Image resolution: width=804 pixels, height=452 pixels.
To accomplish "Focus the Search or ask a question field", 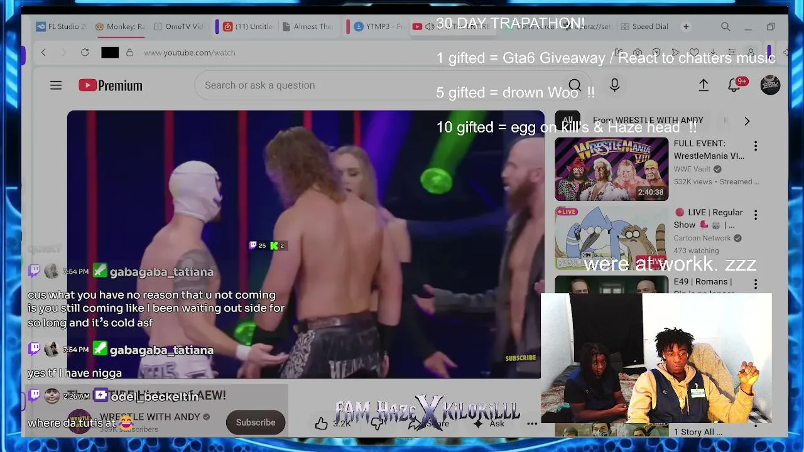I will tap(380, 85).
